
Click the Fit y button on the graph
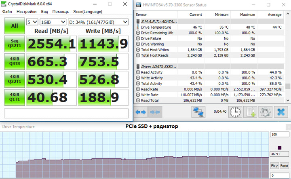click(274, 166)
